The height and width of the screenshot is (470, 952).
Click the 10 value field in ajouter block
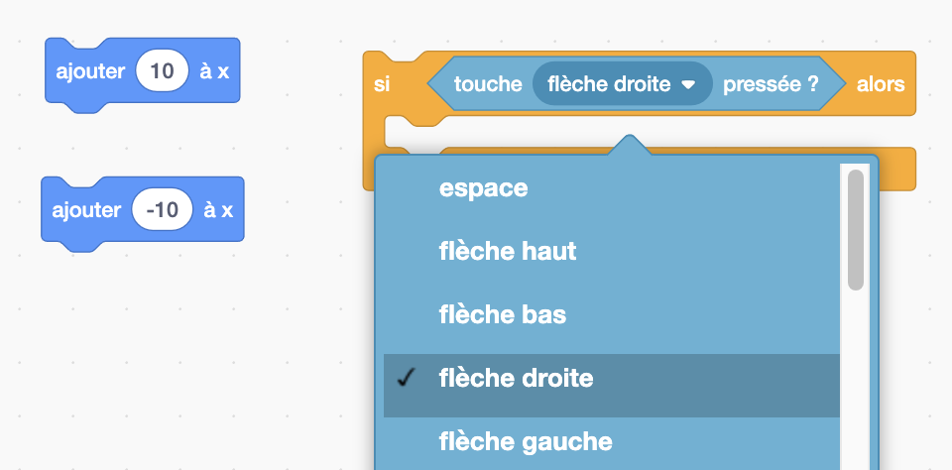(x=162, y=72)
